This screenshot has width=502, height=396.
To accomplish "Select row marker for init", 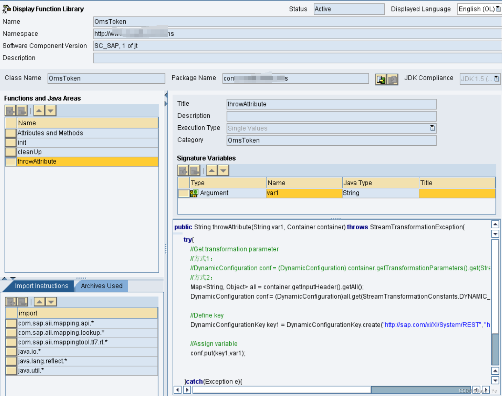I will 11,143.
